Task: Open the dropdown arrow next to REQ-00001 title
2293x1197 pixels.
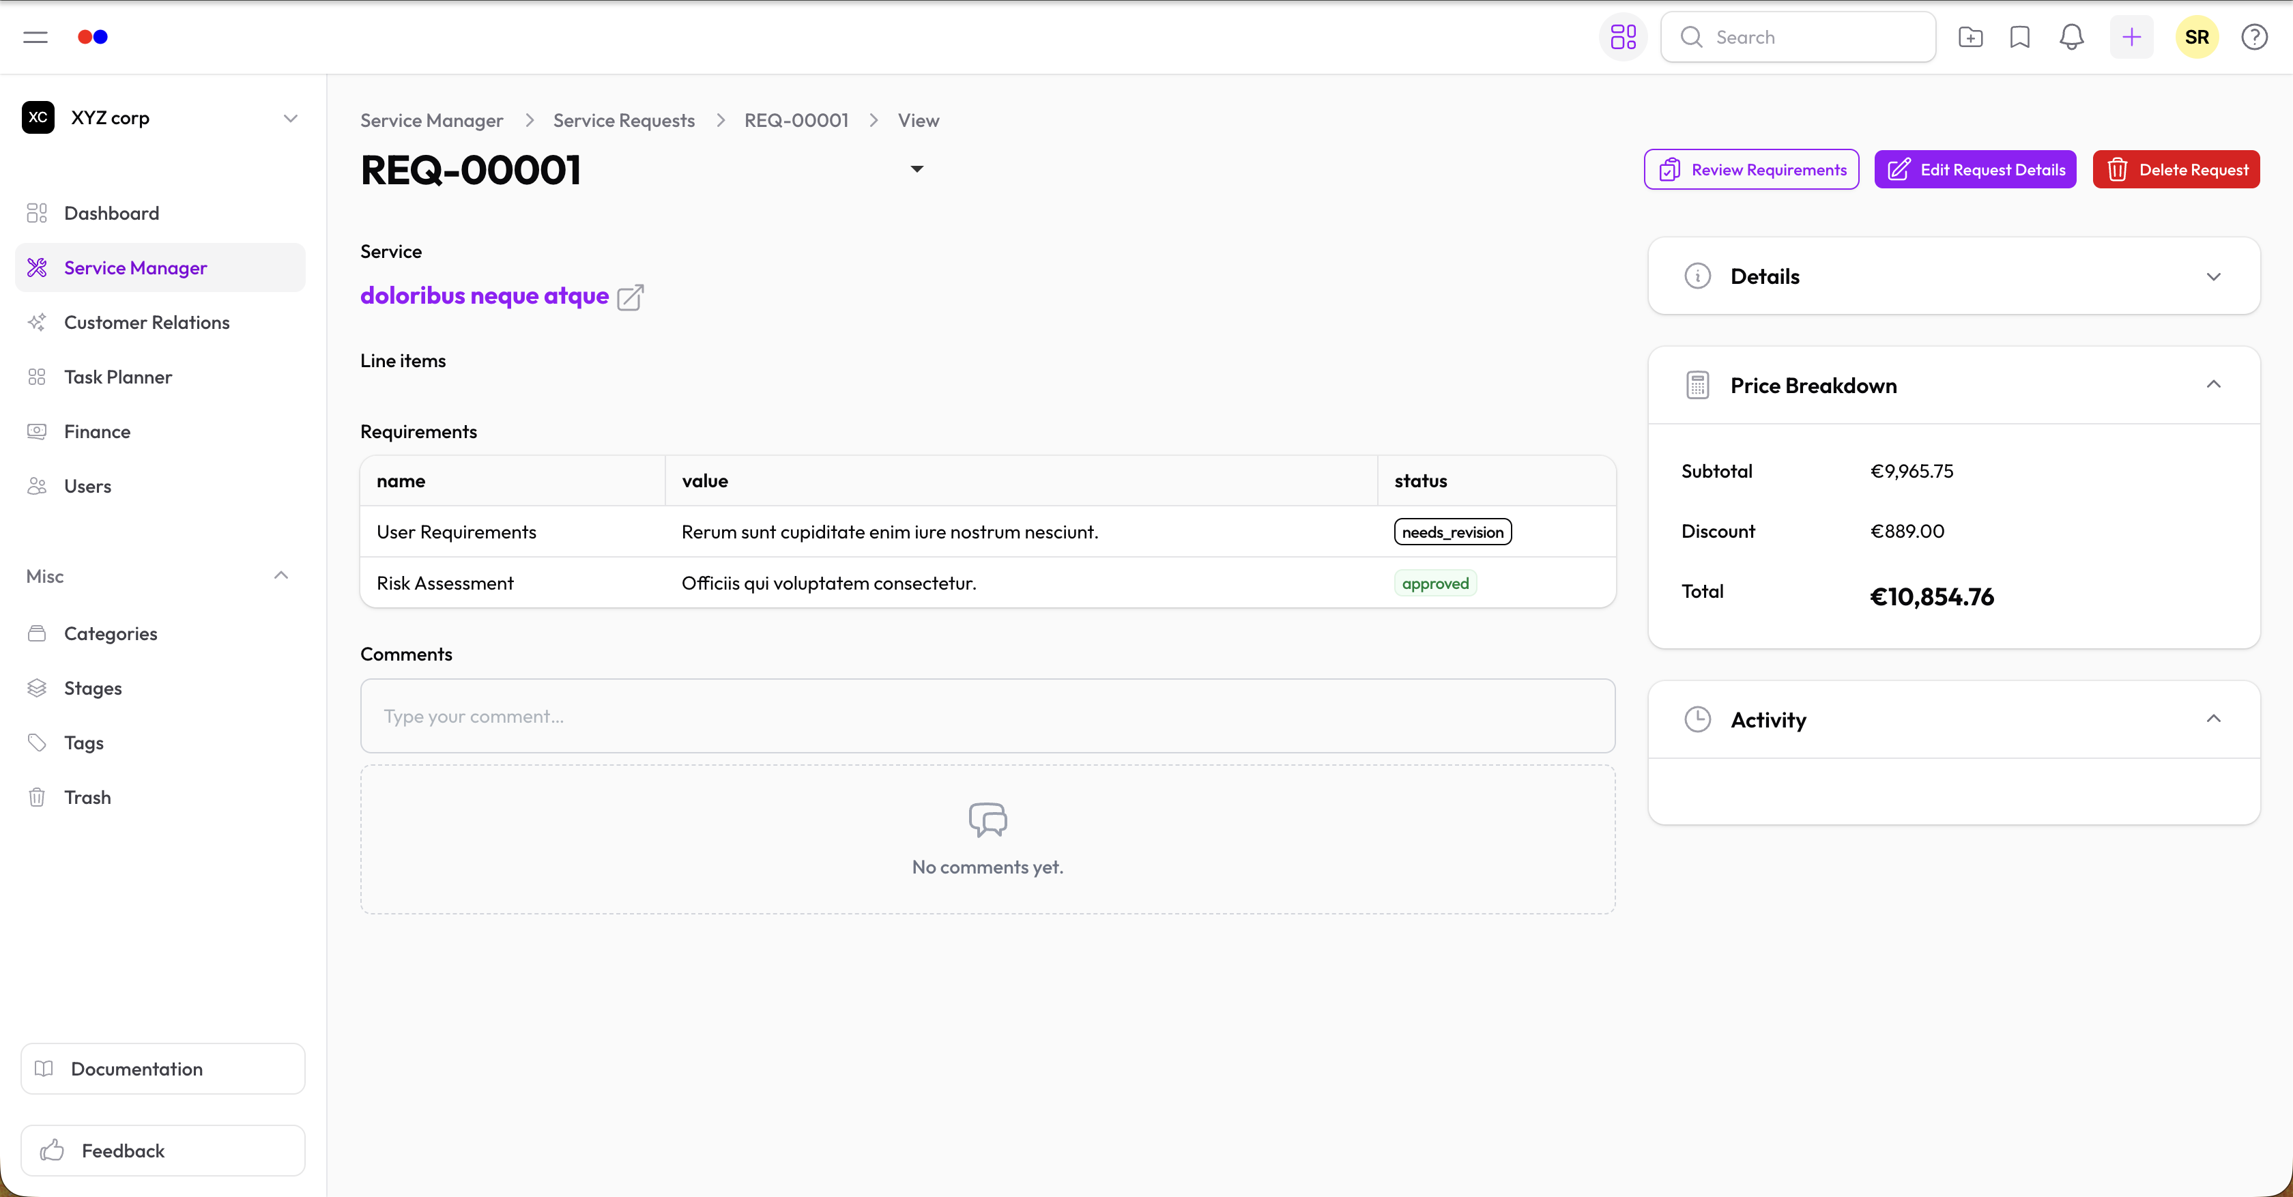Action: [x=917, y=169]
